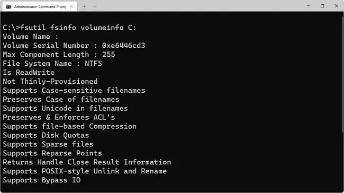Click the Volume Serial Number value 0xe6446cd3

123,46
